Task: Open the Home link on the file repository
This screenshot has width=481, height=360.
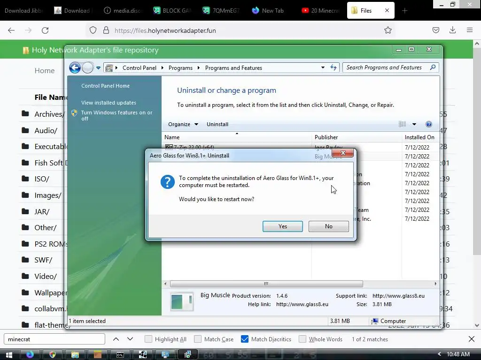Action: pyautogui.click(x=45, y=71)
